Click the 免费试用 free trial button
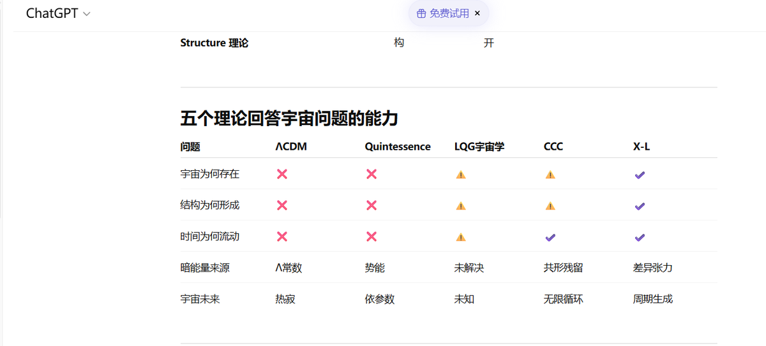The height and width of the screenshot is (346, 766). click(x=449, y=13)
